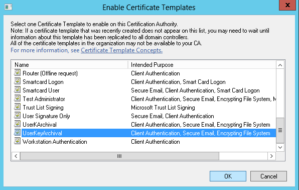The height and width of the screenshot is (190, 299).
Task: Select Smartcard User template name
Action: pyautogui.click(x=41, y=90)
